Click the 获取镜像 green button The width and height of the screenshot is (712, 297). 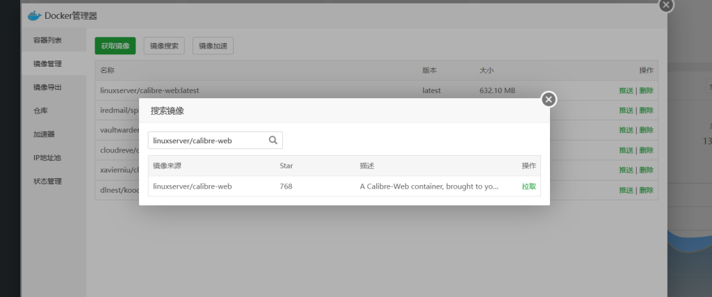[x=115, y=46]
